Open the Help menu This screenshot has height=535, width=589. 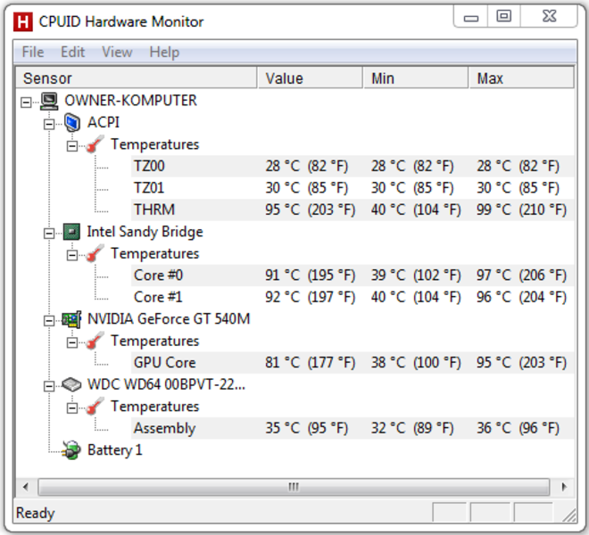point(164,52)
